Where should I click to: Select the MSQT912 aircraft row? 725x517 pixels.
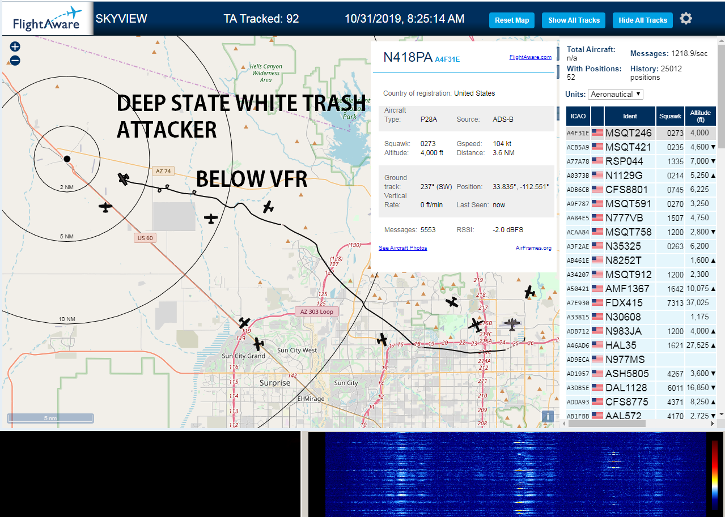[x=641, y=275]
